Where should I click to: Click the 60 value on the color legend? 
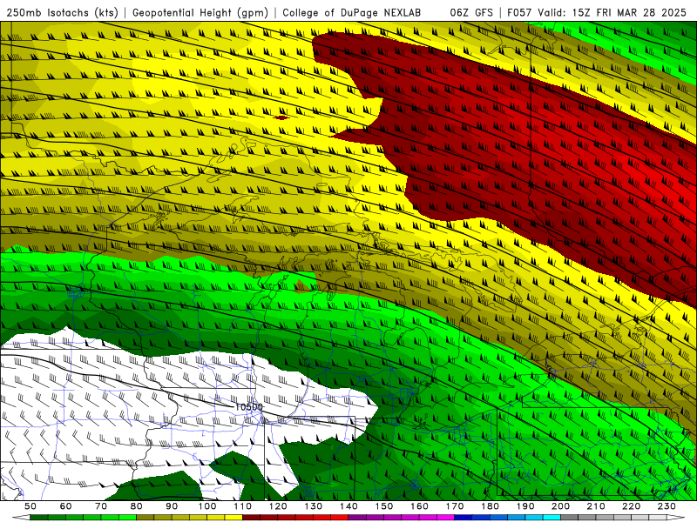click(66, 506)
